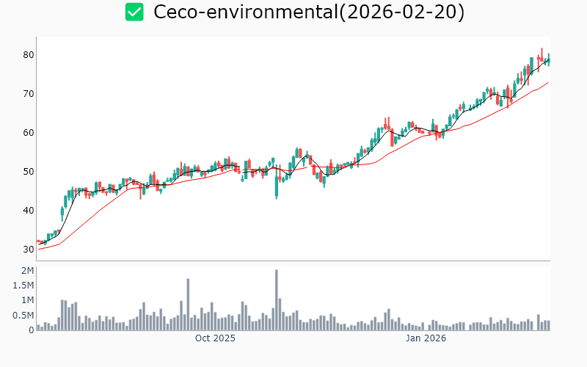The width and height of the screenshot is (587, 367).
Task: Select the 0.5M volume axis label
Action: (x=23, y=316)
